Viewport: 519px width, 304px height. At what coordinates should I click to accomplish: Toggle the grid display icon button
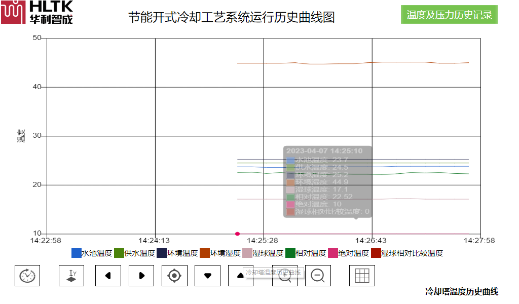tap(362, 276)
